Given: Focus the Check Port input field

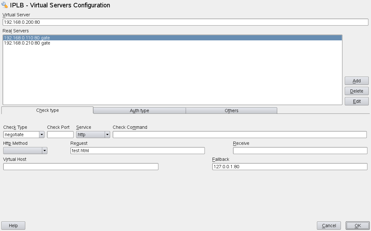Looking at the screenshot, I should [60, 135].
